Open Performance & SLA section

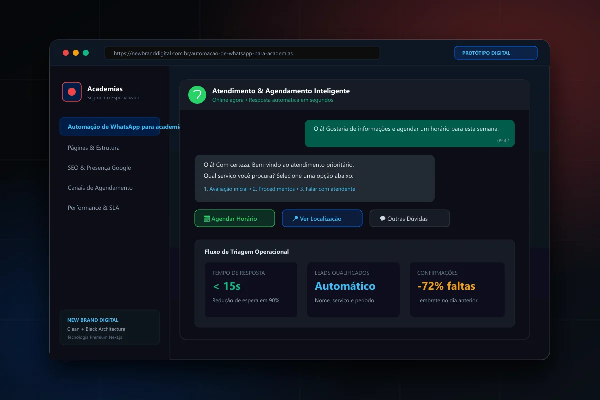pos(93,208)
